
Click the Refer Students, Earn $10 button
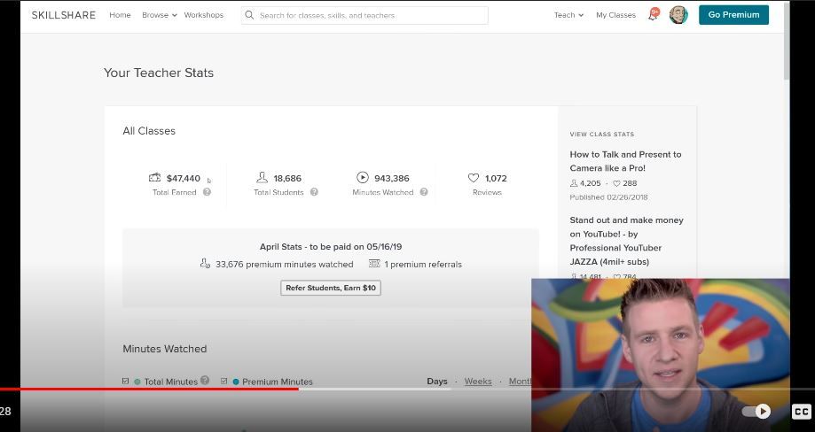[x=331, y=288]
